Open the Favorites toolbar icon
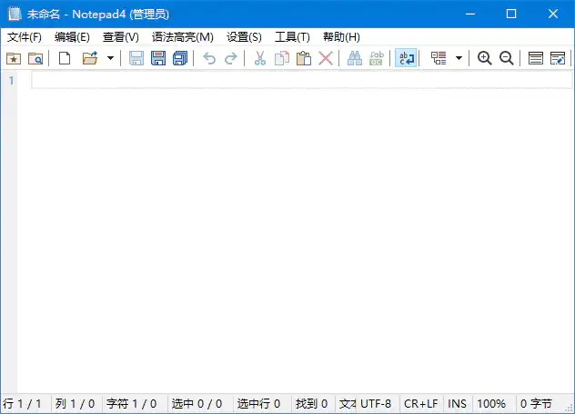 14,58
